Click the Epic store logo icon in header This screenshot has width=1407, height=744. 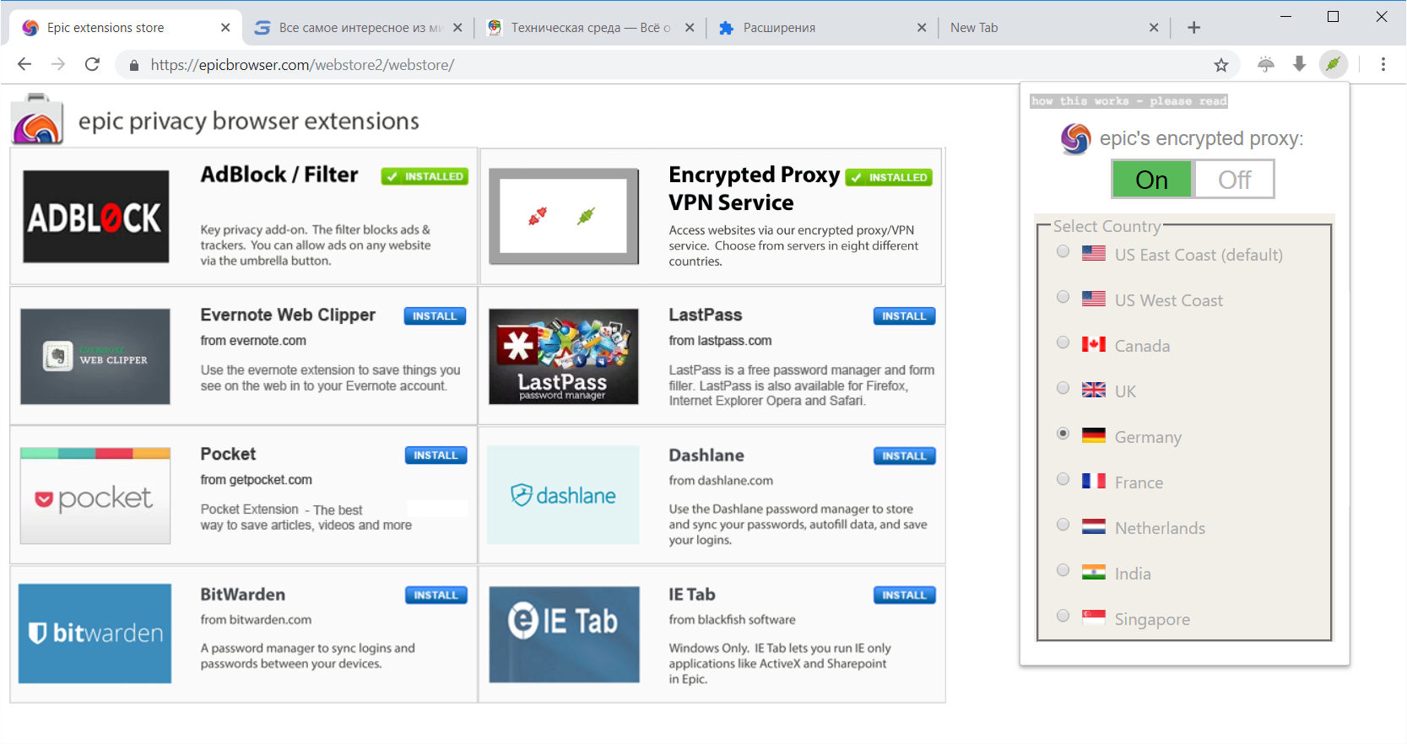pos(37,119)
